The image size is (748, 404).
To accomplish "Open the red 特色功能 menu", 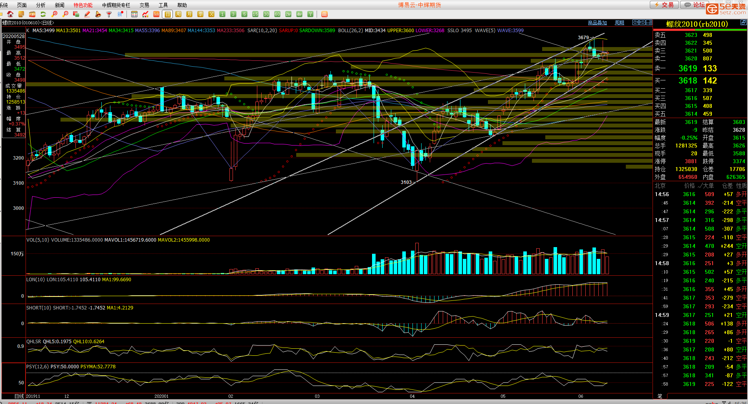I will (83, 5).
